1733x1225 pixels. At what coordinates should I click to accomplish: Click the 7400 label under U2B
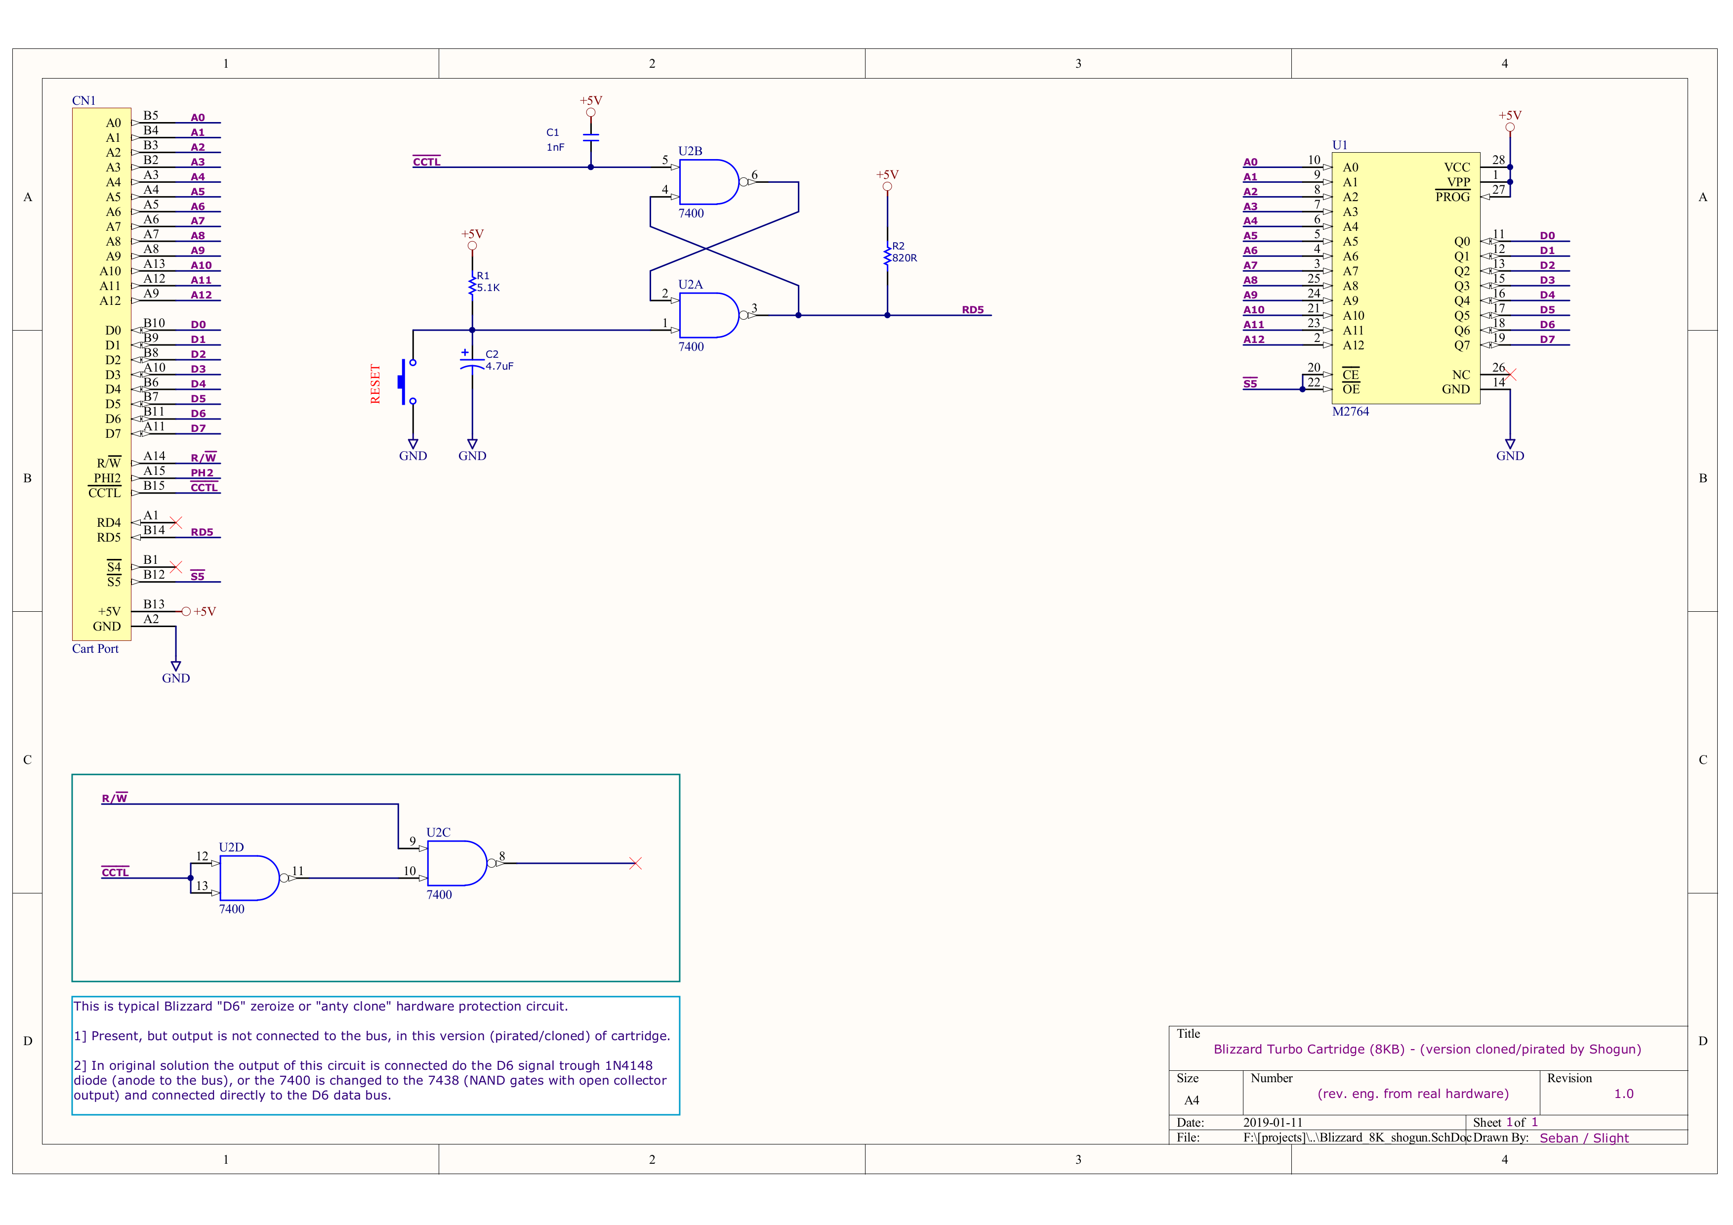pos(691,213)
